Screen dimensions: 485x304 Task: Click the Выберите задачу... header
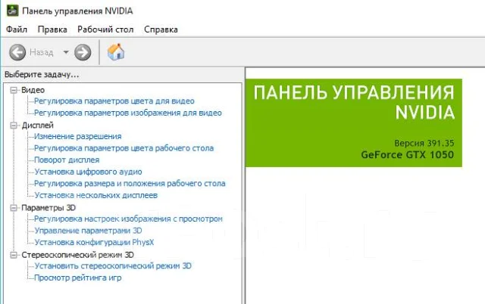(x=42, y=75)
